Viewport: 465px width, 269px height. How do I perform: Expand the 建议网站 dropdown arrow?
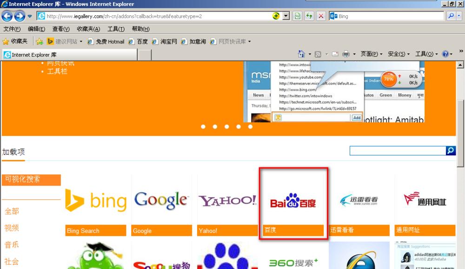[x=81, y=41]
